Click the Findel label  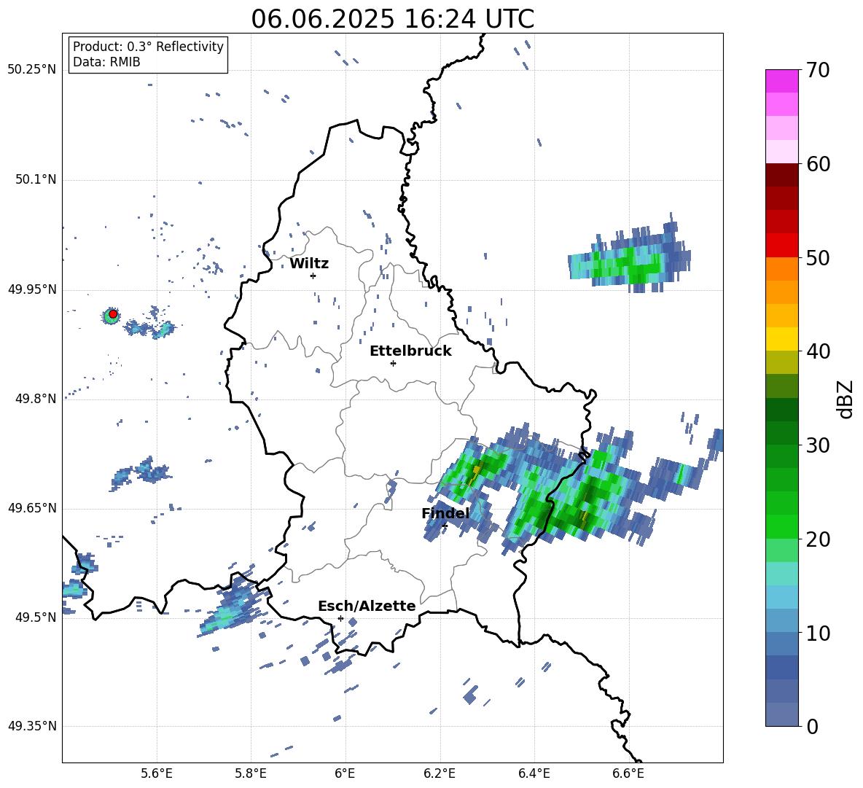[445, 513]
